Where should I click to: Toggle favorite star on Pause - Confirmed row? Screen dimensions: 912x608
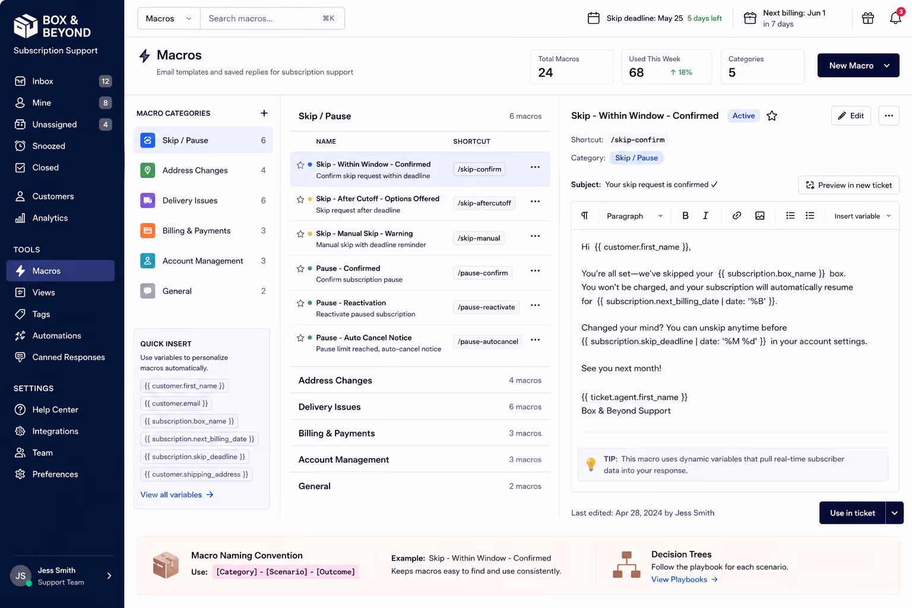pos(300,269)
